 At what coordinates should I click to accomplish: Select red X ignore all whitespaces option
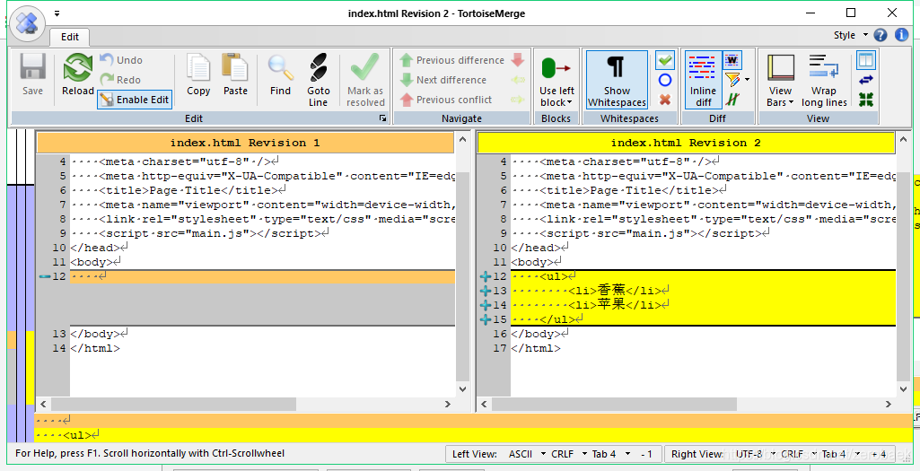pos(665,100)
